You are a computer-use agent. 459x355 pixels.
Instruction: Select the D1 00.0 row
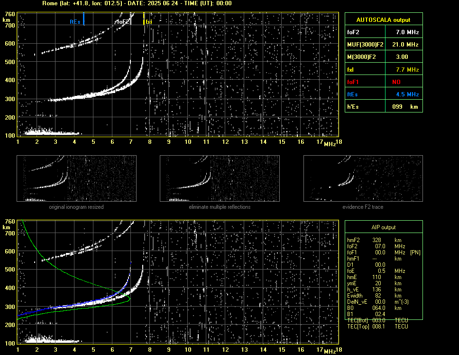pyautogui.click(x=366, y=265)
